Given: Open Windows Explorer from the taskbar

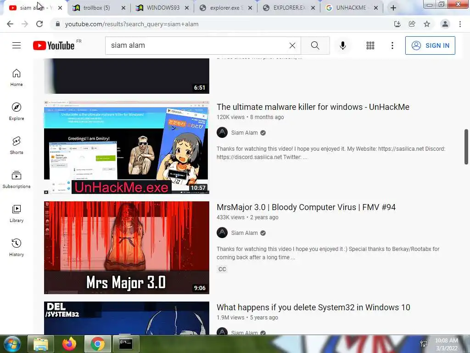Looking at the screenshot, I should (41, 344).
